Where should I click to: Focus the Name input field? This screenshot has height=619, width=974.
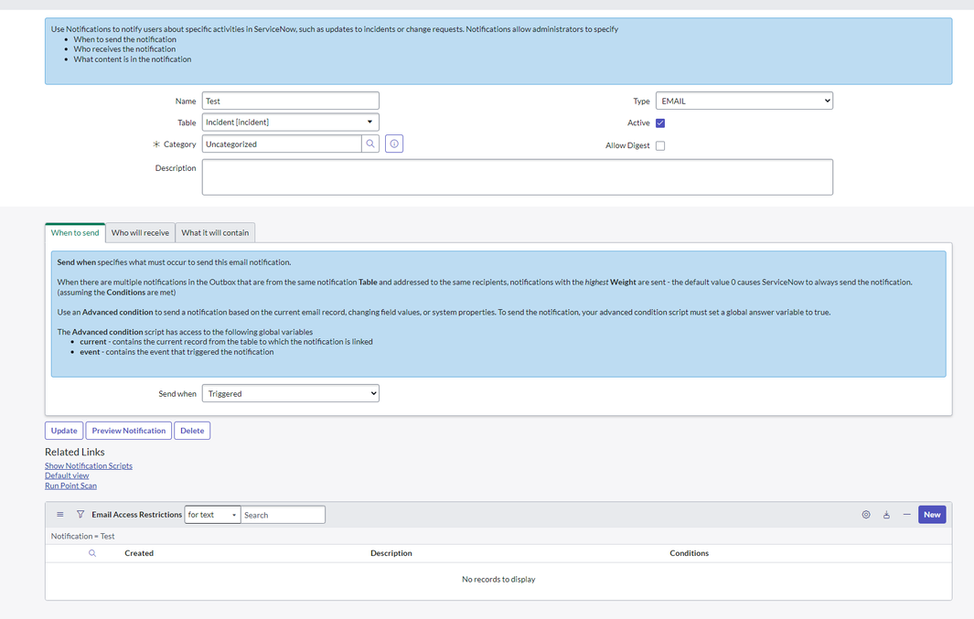click(290, 101)
